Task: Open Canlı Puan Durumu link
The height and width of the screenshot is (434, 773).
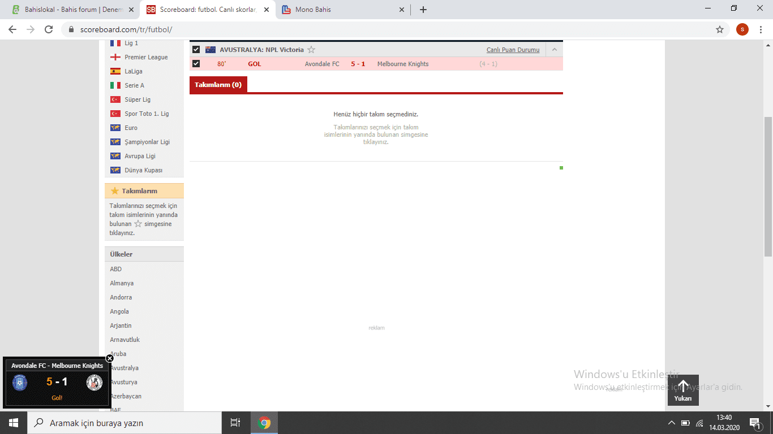Action: pyautogui.click(x=513, y=50)
